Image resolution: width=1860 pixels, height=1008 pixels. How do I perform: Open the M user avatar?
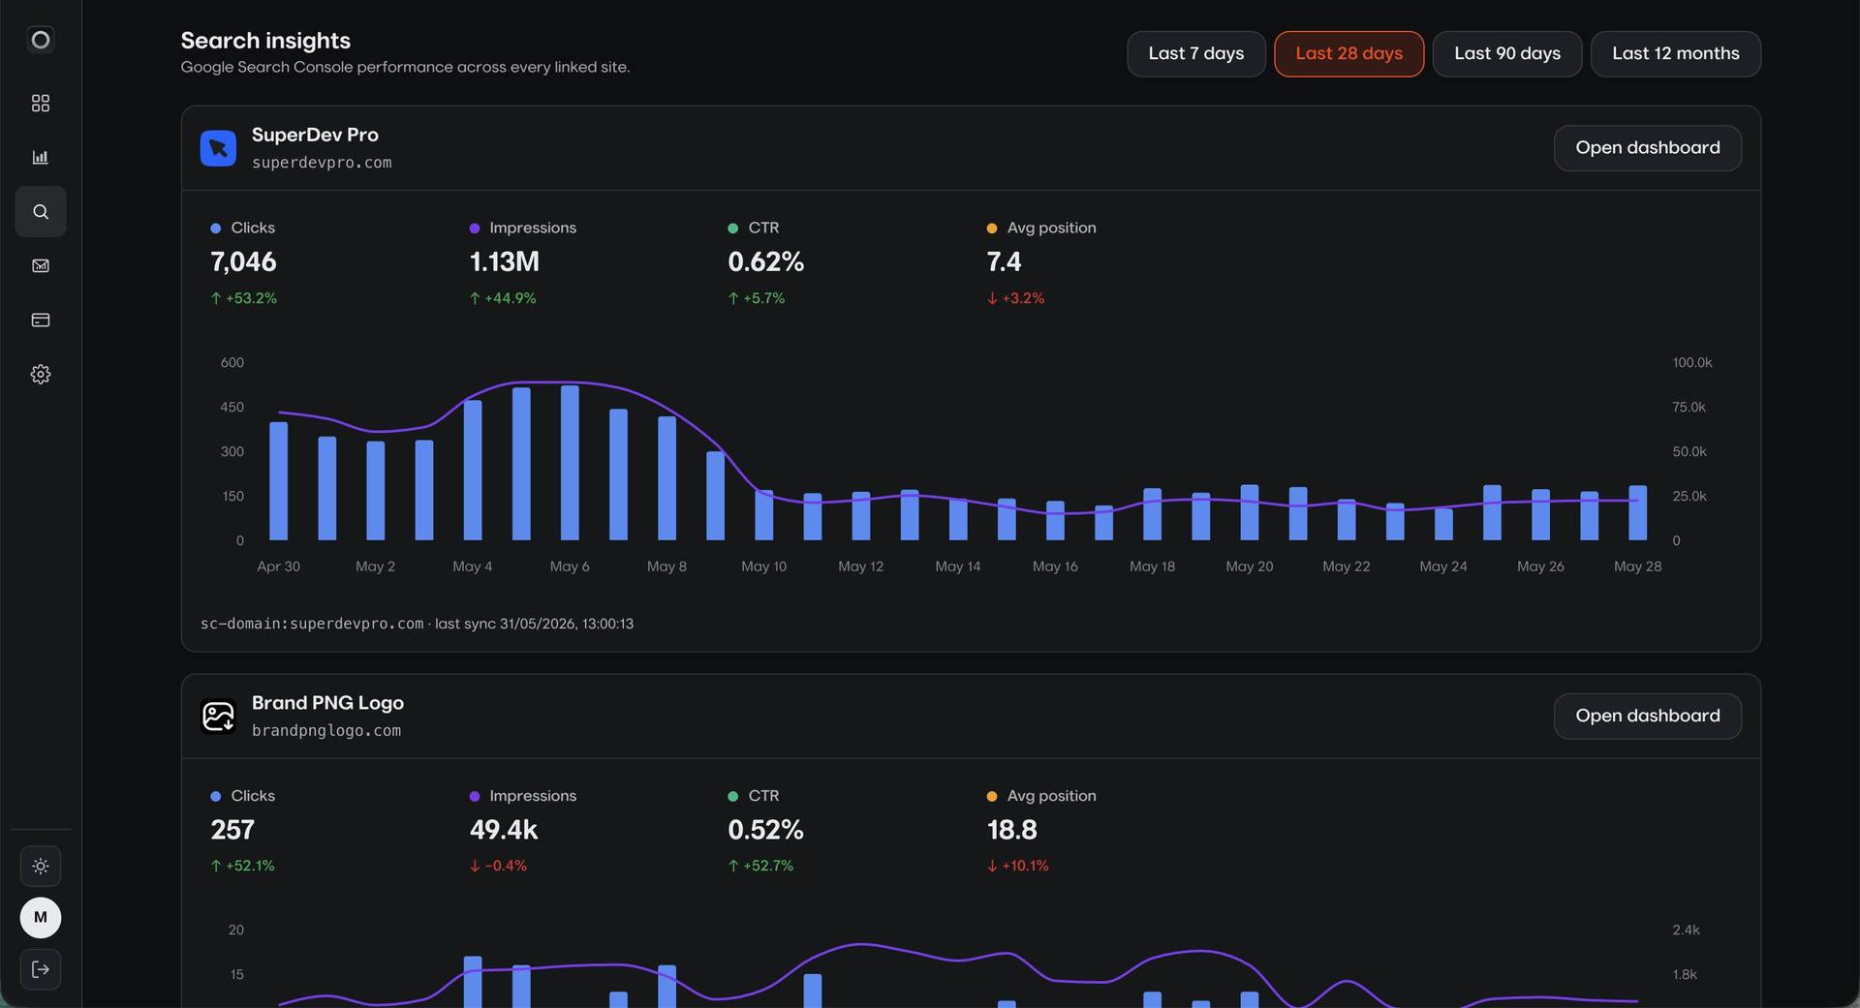41,917
